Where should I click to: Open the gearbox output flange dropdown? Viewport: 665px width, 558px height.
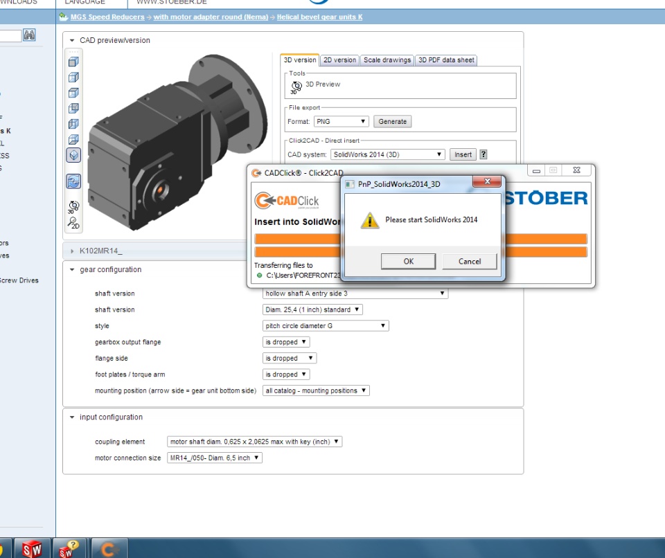point(286,342)
